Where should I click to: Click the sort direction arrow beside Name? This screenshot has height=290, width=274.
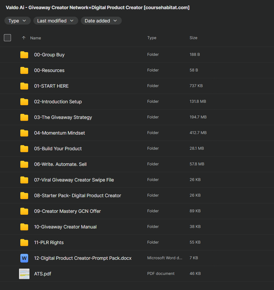24,38
